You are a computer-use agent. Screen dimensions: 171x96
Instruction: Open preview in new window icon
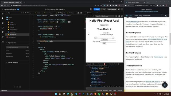pos(122,16)
